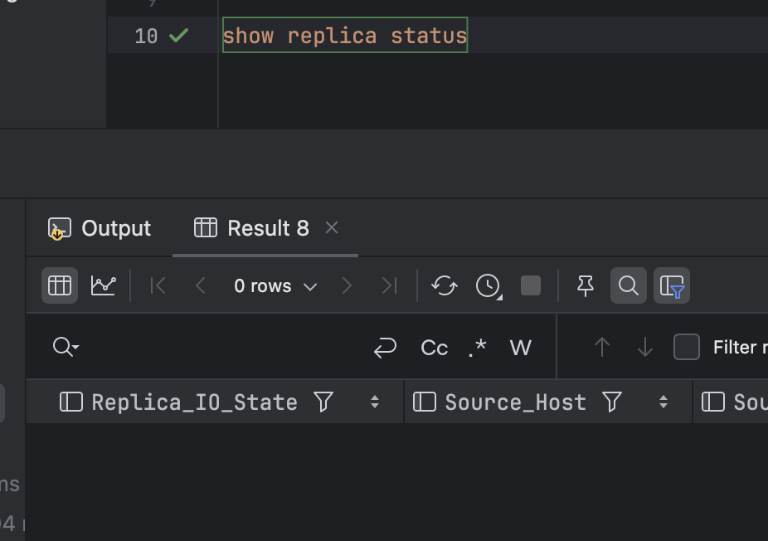
Task: Click the Replica_IO_State column filter funnel
Action: (x=323, y=402)
